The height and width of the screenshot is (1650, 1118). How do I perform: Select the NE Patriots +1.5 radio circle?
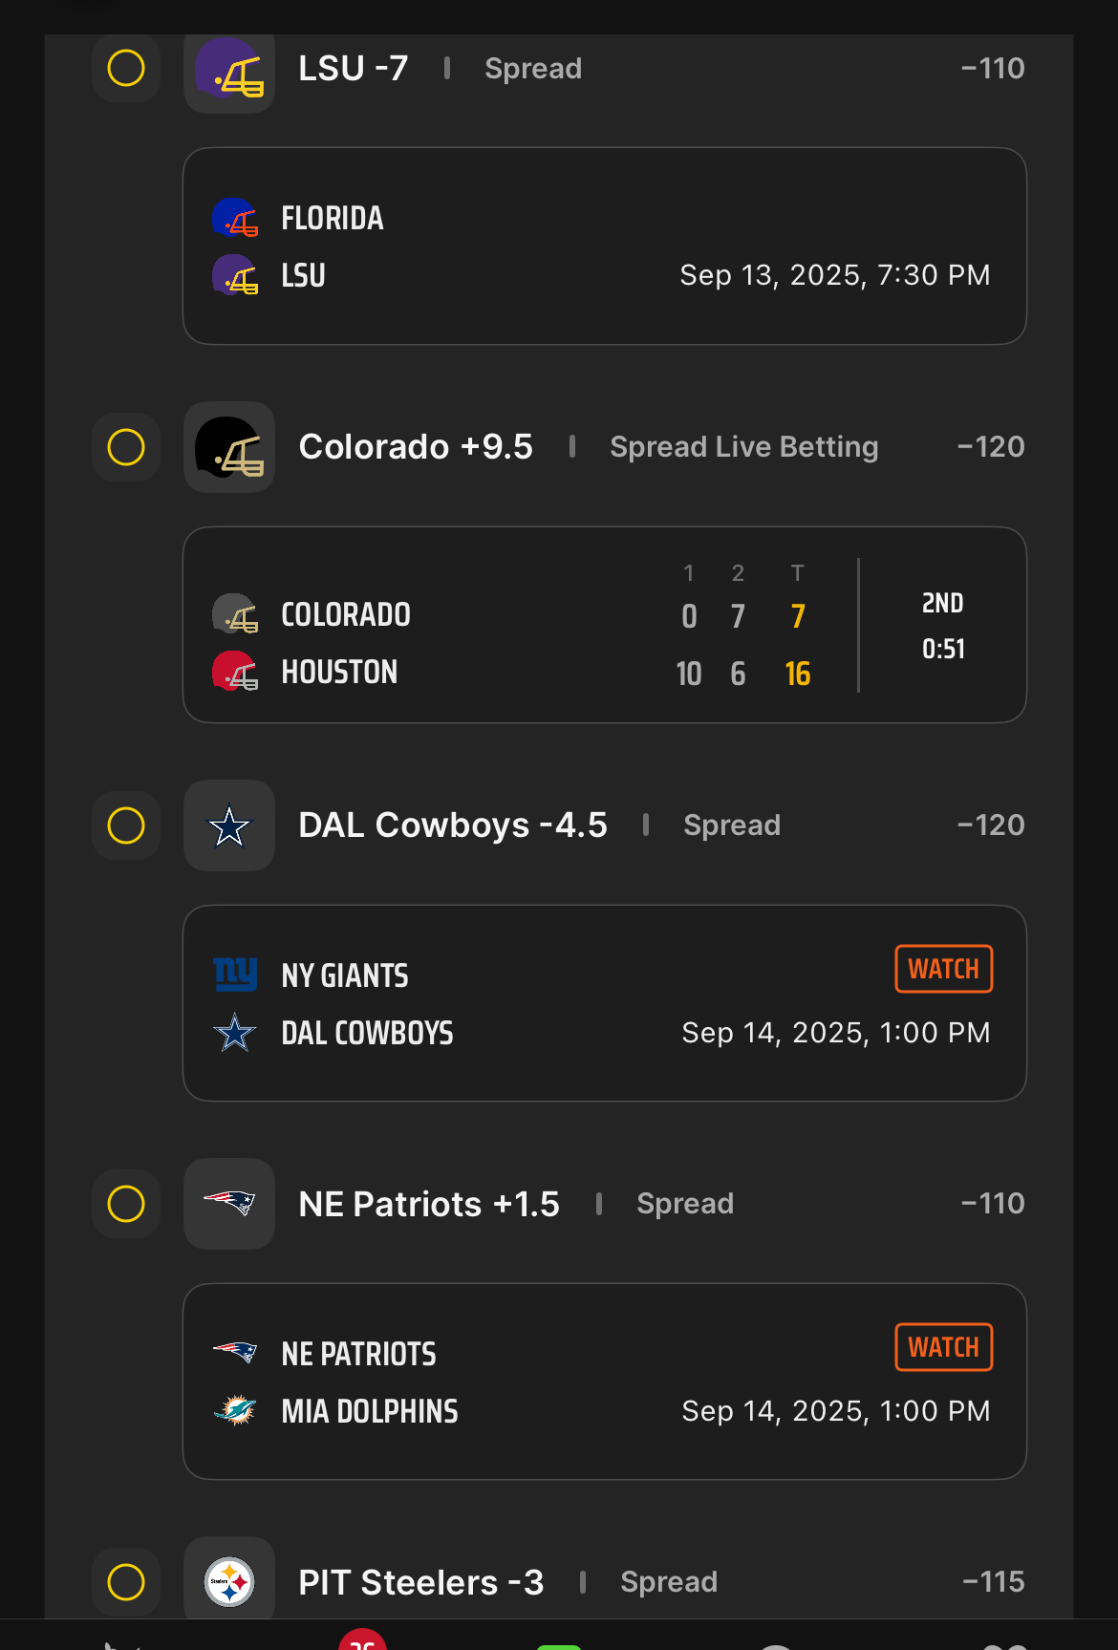click(126, 1204)
